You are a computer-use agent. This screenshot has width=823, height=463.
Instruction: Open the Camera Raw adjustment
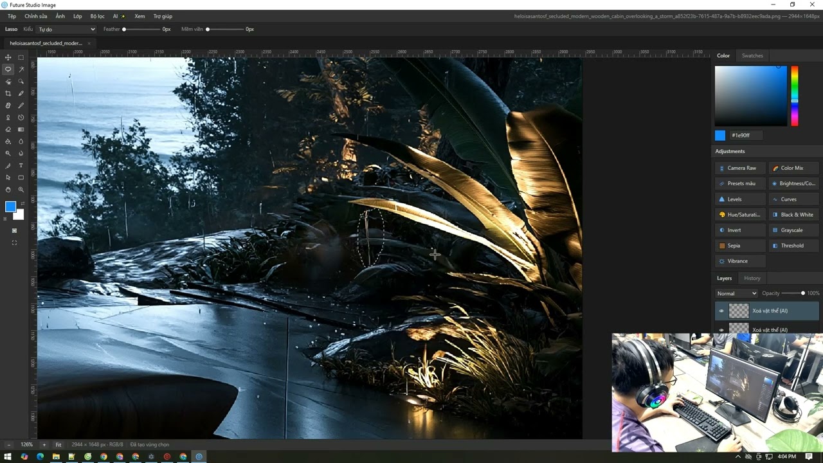click(740, 168)
